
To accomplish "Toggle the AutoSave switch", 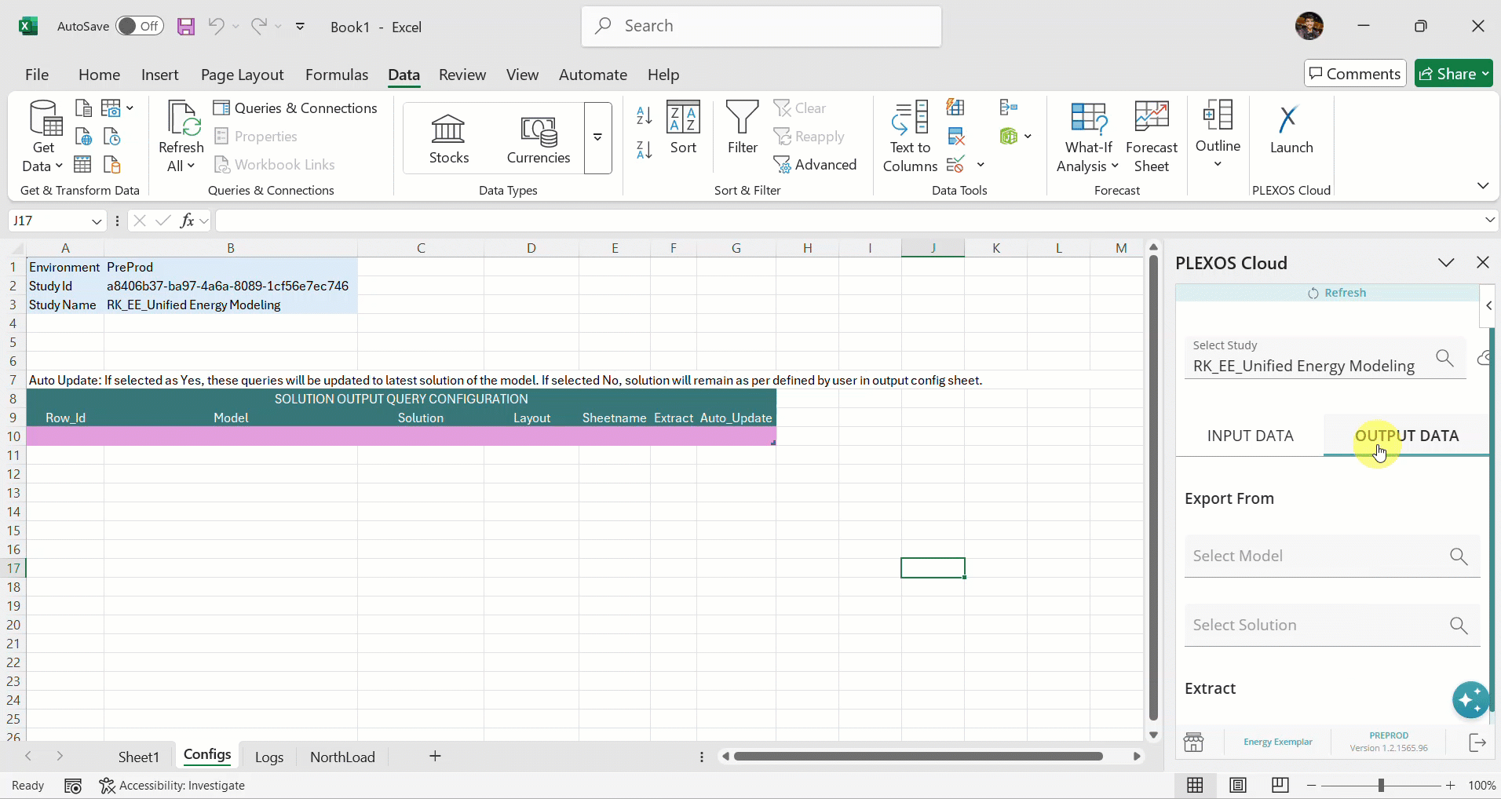I will click(140, 26).
